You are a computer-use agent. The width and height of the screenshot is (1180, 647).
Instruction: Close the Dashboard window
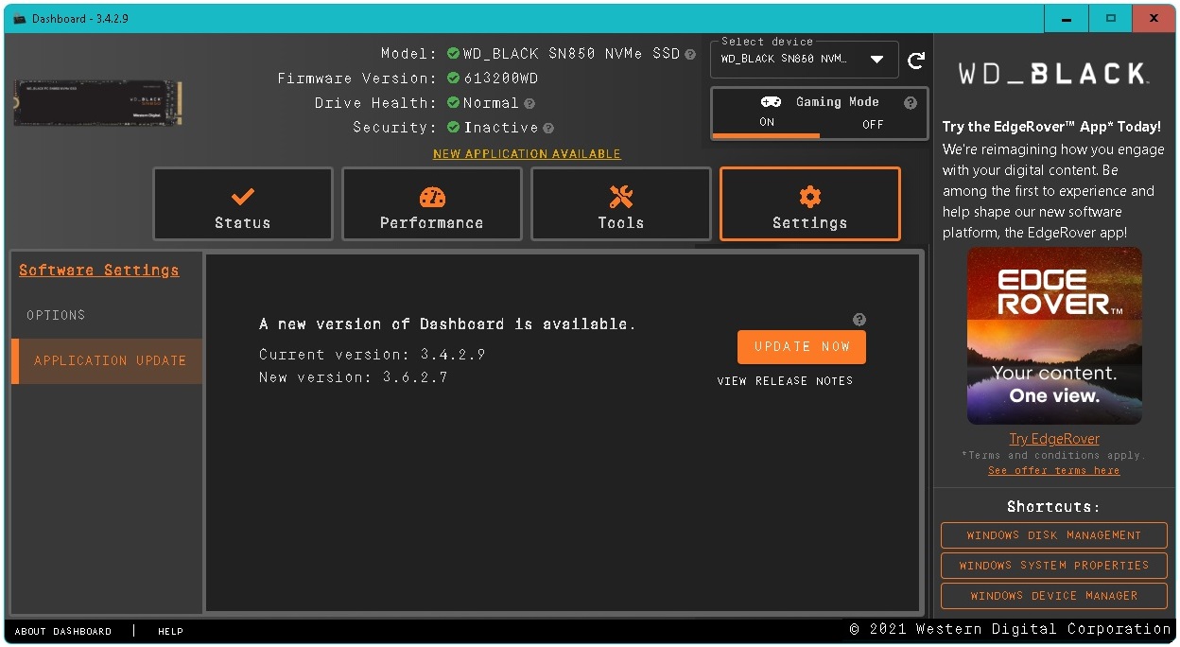click(x=1154, y=18)
